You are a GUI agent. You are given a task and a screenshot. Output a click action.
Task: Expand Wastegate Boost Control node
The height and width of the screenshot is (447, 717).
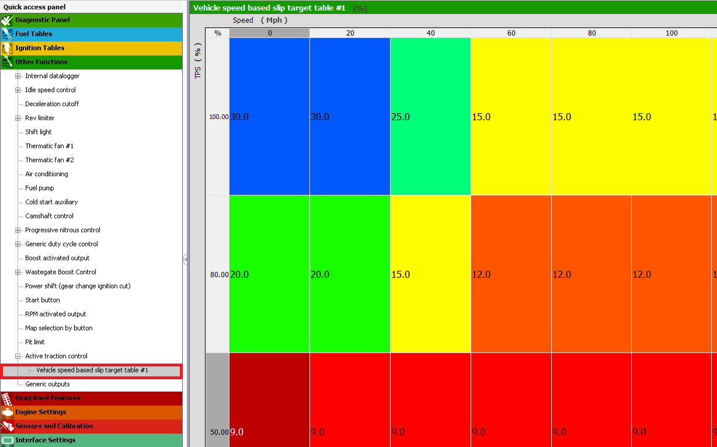point(18,272)
